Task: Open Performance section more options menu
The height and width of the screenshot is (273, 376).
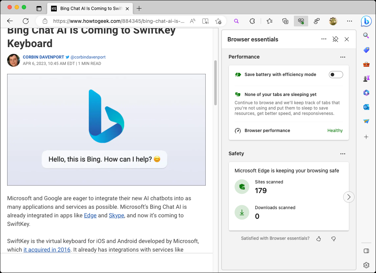Action: click(343, 57)
